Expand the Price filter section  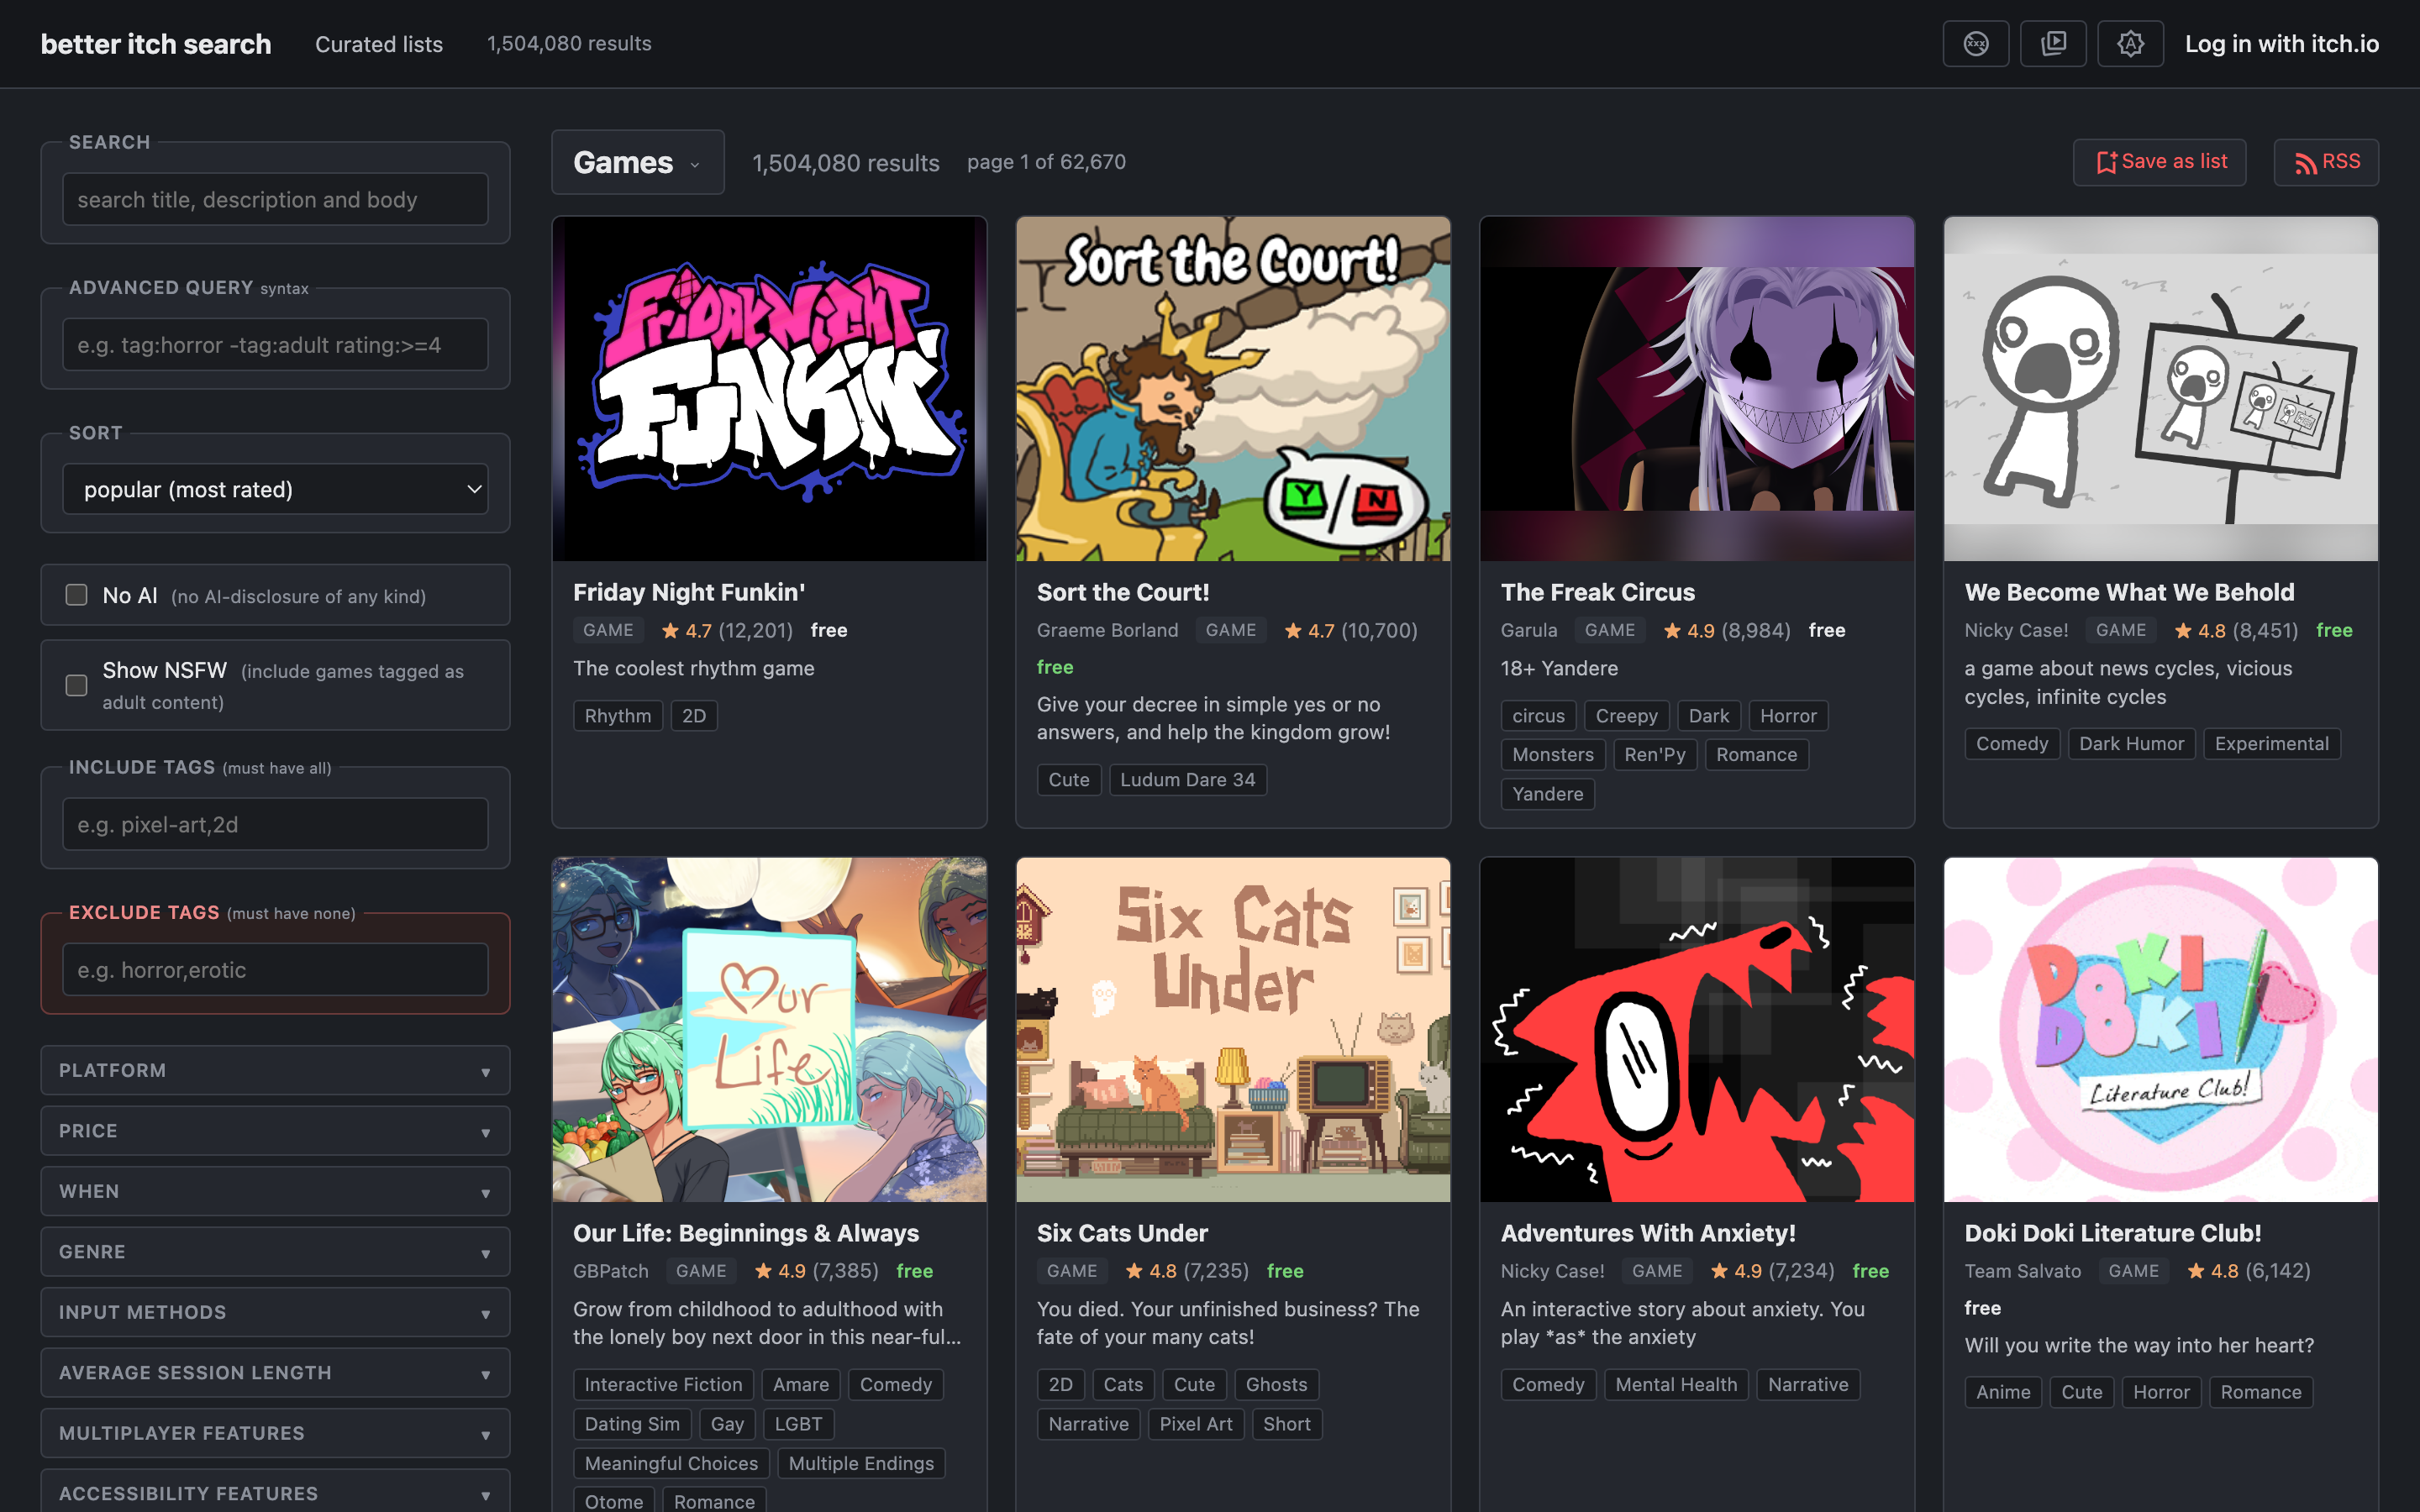tap(276, 1131)
